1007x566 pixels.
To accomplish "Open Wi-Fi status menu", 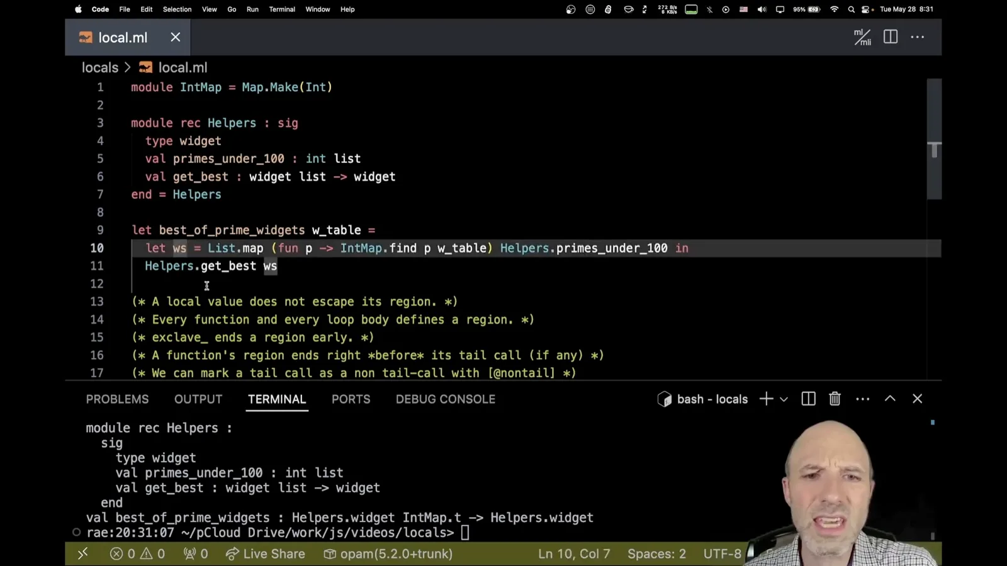I will [x=835, y=9].
